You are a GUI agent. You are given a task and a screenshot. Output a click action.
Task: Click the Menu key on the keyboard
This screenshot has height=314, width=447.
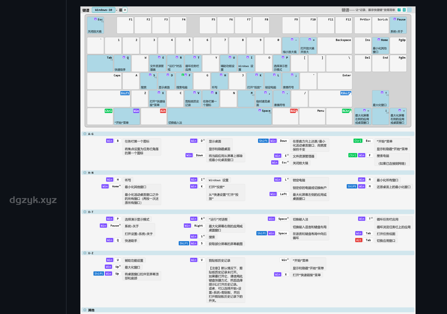tap(312, 117)
